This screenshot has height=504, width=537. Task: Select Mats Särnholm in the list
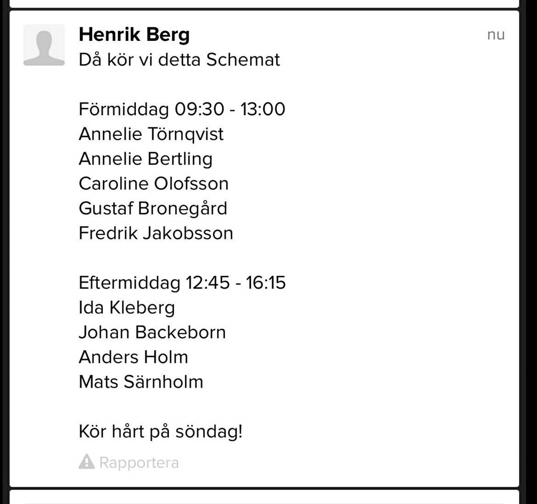point(141,381)
